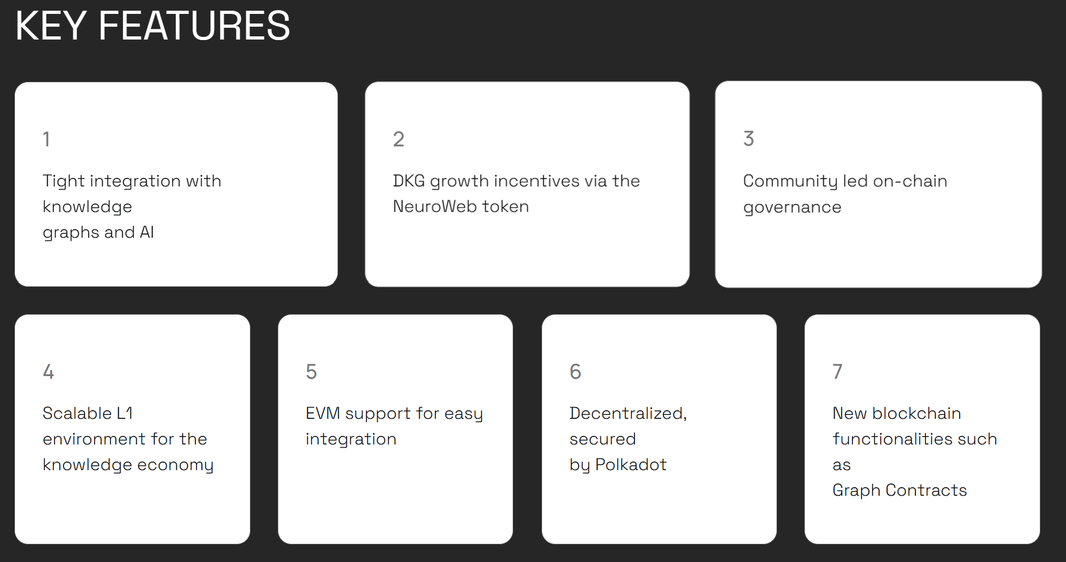Click the "graphs and AI" text line
Screen dimensions: 1066x562
98,232
